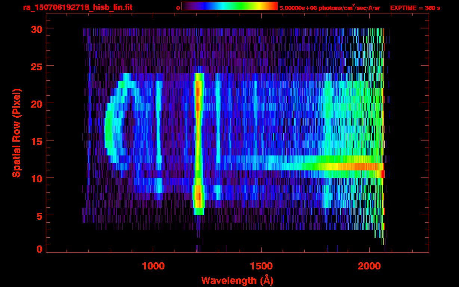The width and height of the screenshot is (459, 287).
Task: Click the 0 label left of the colorbar
Action: 178,8
